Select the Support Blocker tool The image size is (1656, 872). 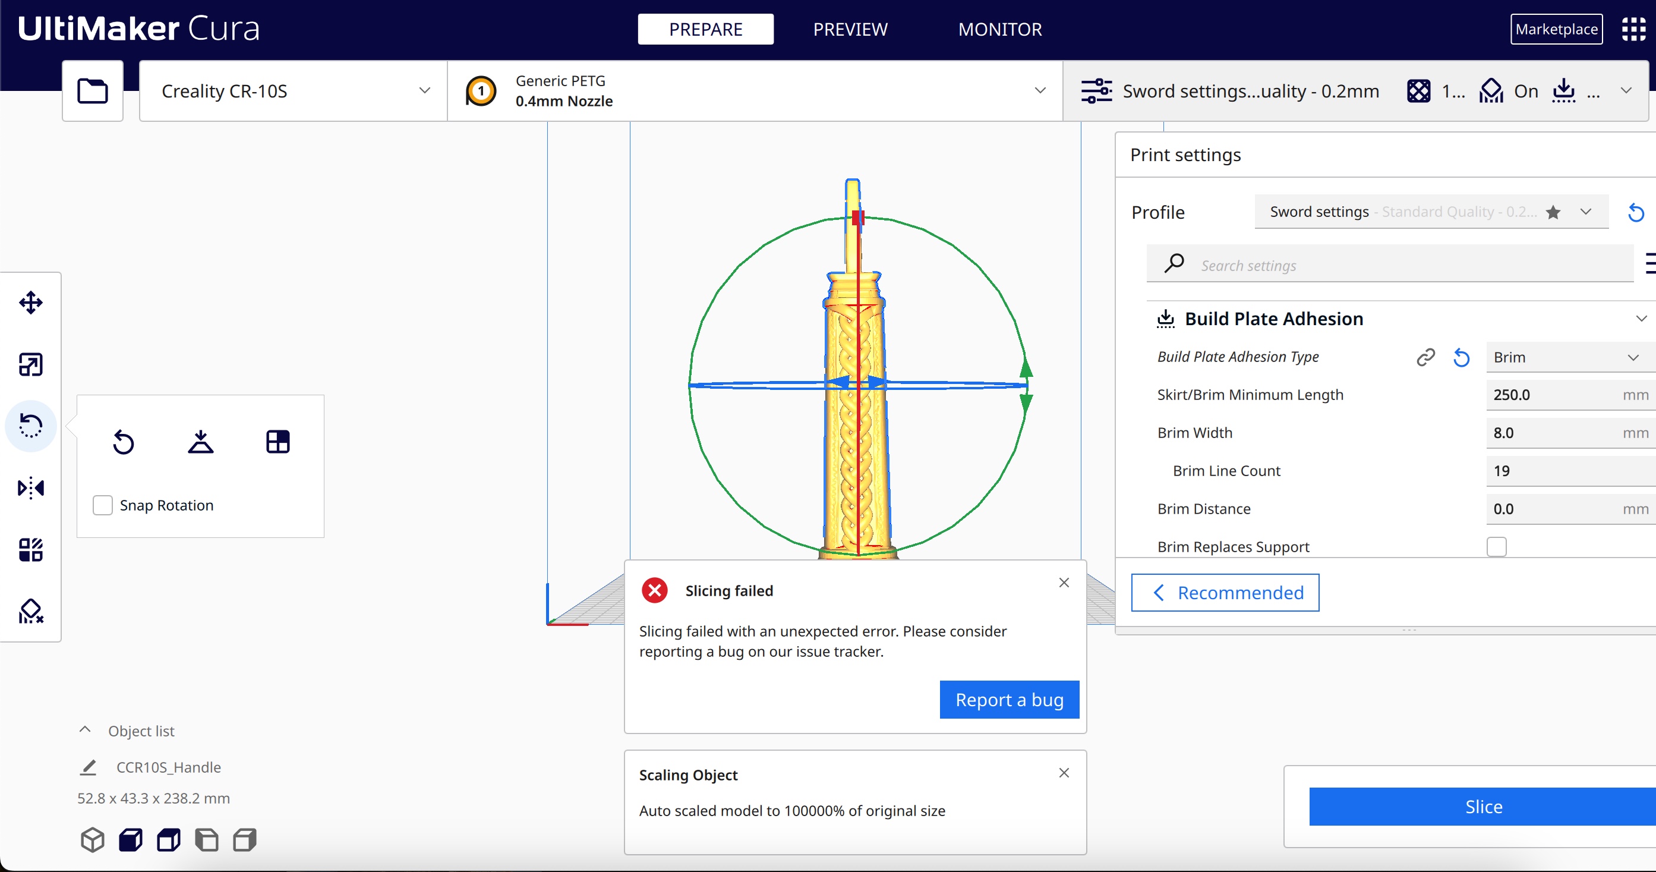pyautogui.click(x=31, y=611)
